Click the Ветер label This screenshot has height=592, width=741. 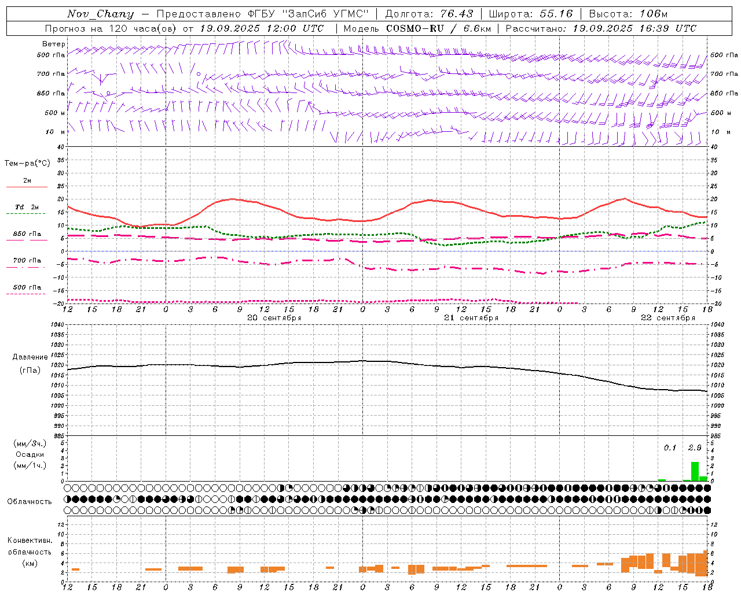point(54,44)
